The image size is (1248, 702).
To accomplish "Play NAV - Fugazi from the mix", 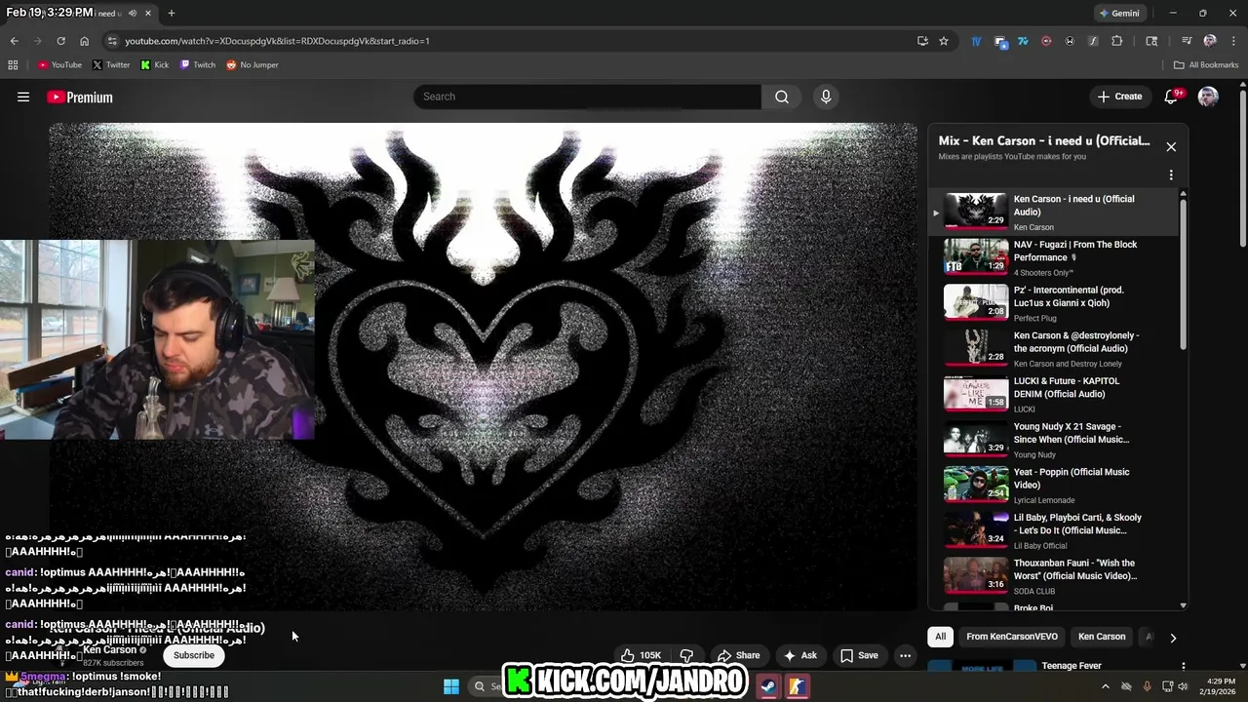I will coord(1055,257).
